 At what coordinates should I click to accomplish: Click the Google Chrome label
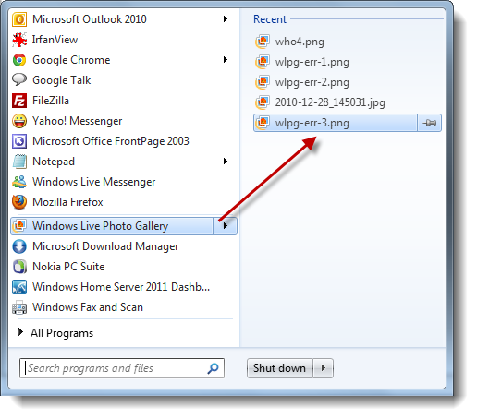pyautogui.click(x=71, y=60)
